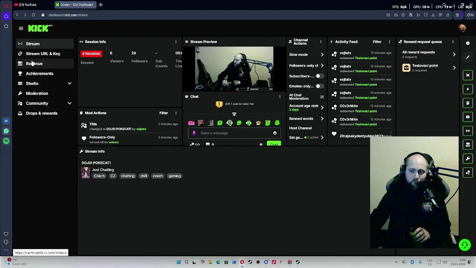Open Chat panel options menu
Image resolution: width=476 pixels, height=268 pixels.
[280, 96]
